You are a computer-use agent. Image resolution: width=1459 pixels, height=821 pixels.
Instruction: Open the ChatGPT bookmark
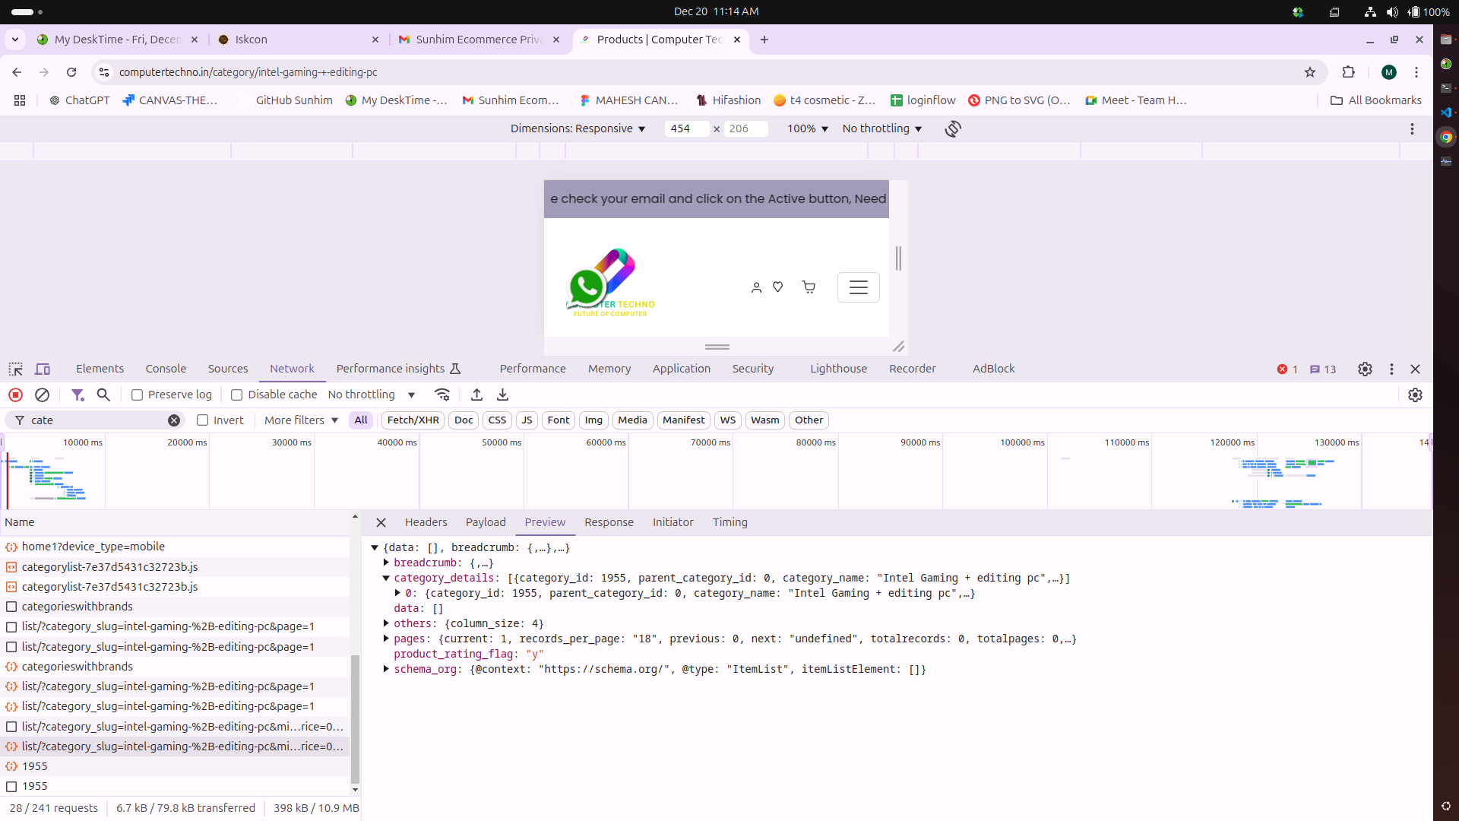click(x=79, y=100)
